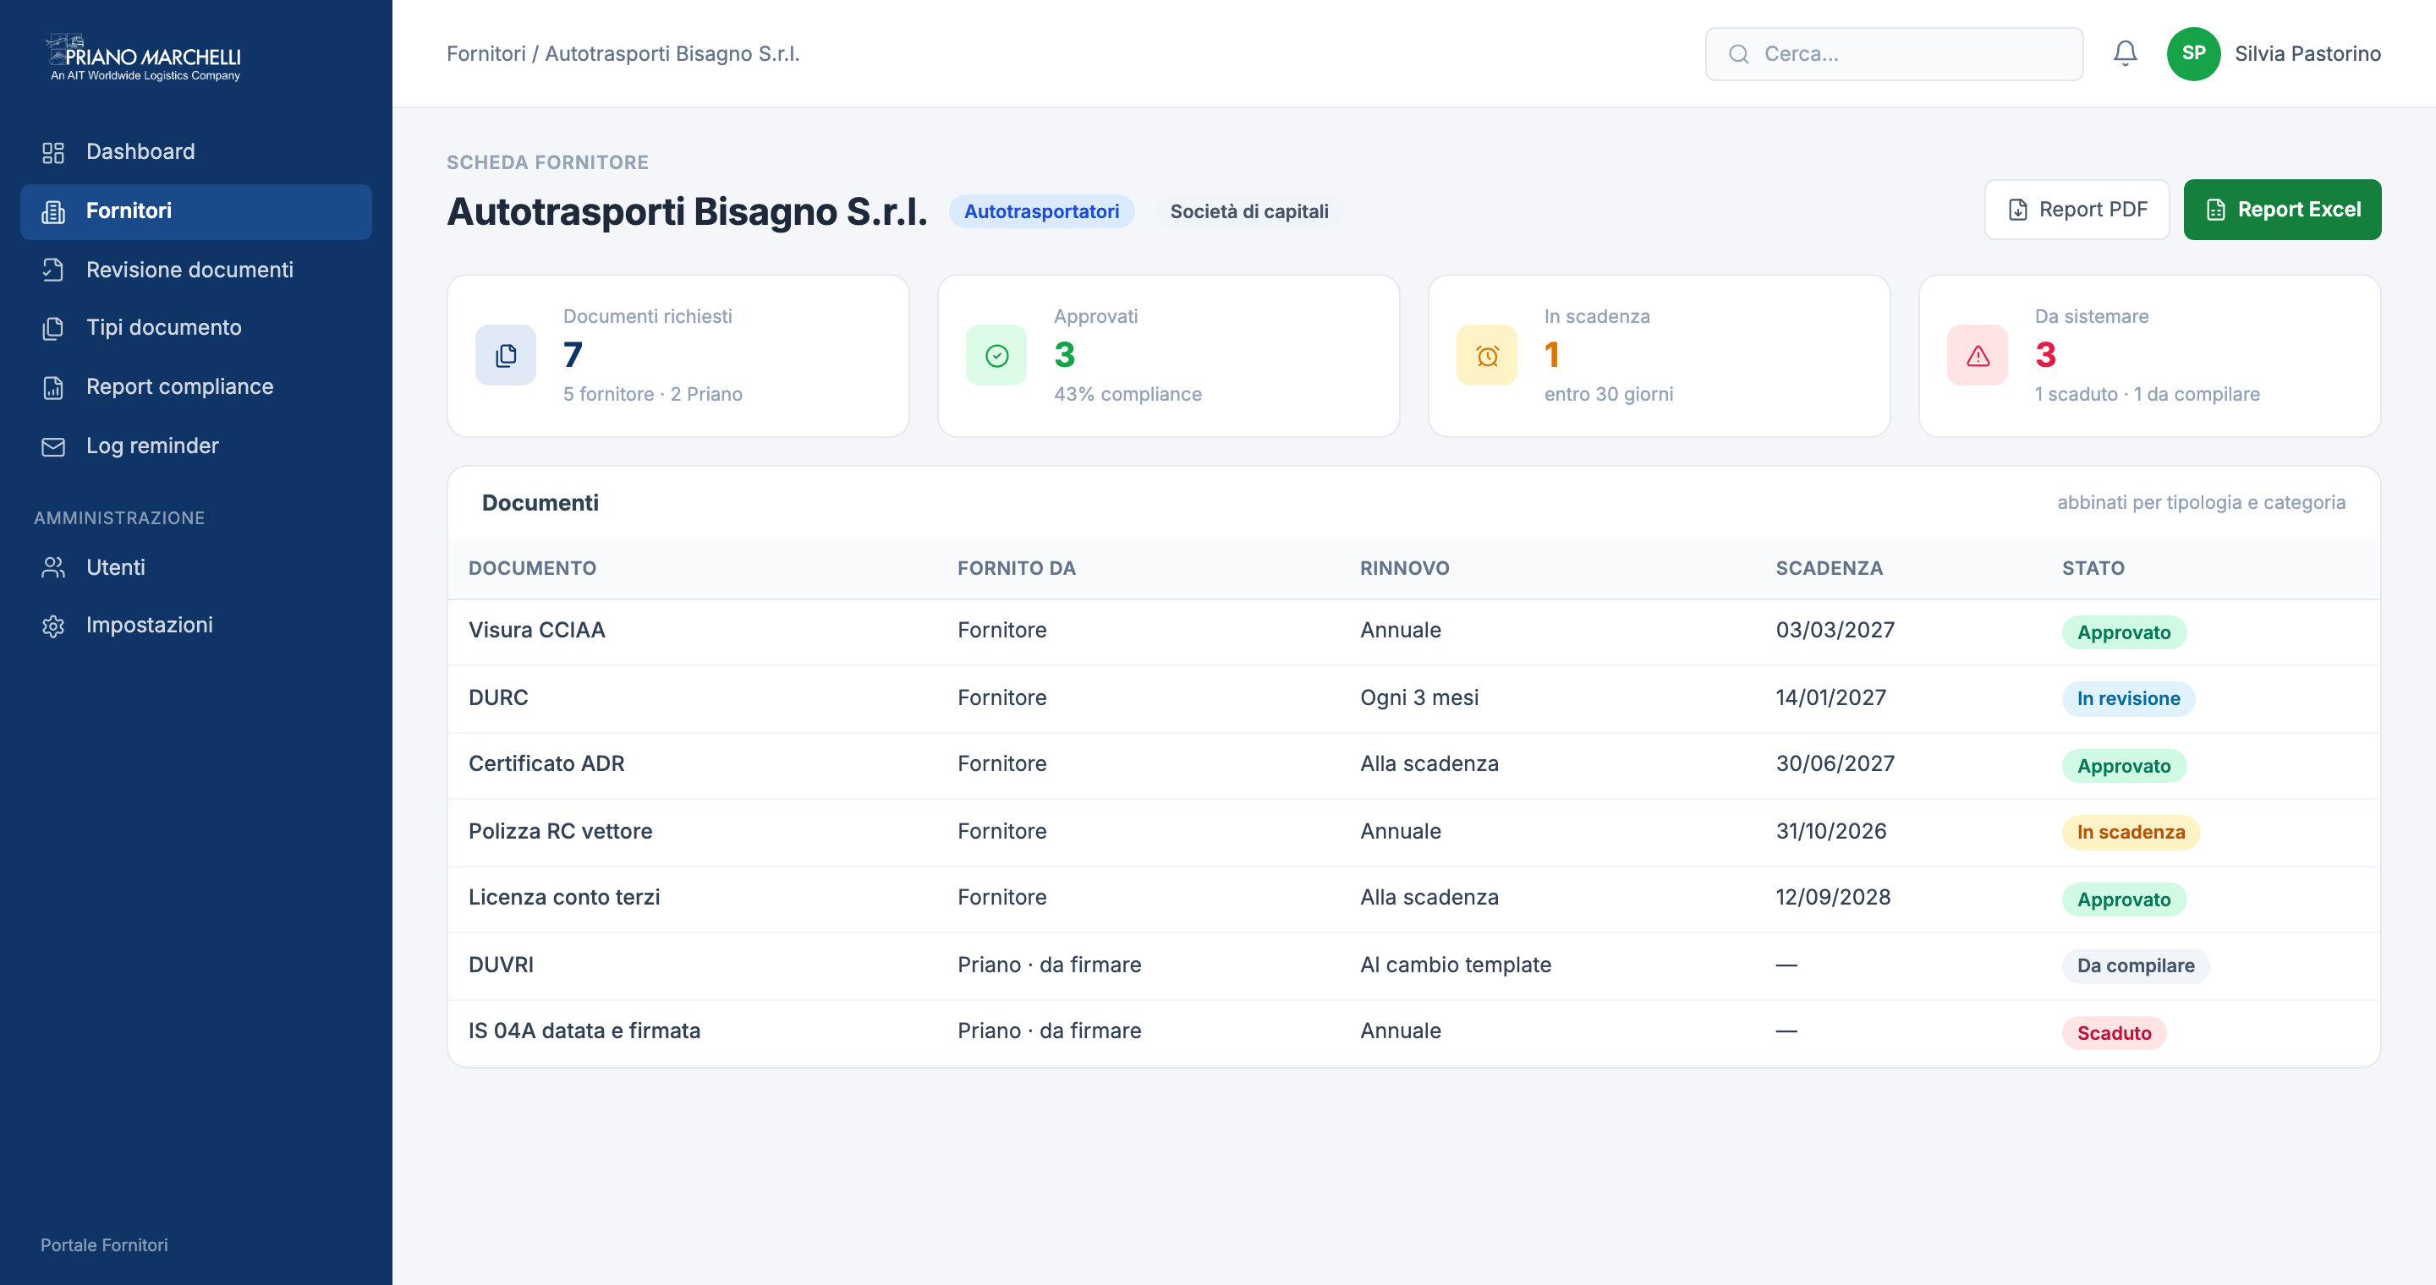Image resolution: width=2436 pixels, height=1285 pixels.
Task: Click the Scaduto status badge
Action: tap(2114, 1034)
